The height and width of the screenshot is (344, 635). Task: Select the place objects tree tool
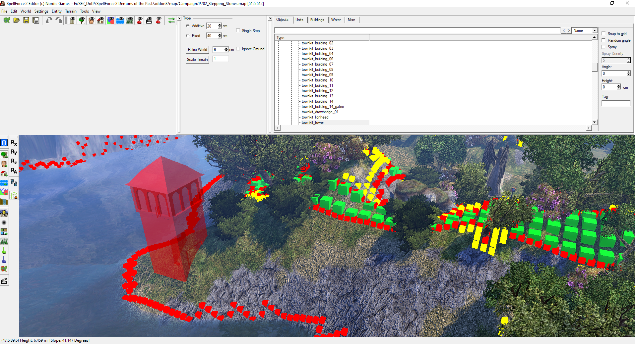tap(4, 155)
